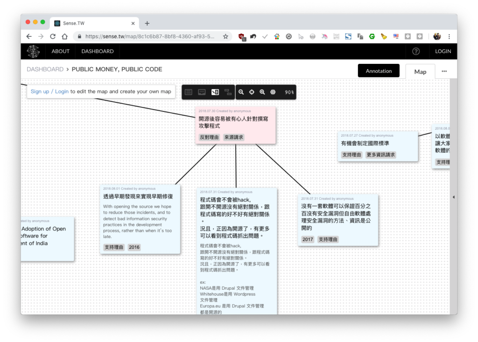478x342 pixels.
Task: Select the card 有機會制定國際標準
Action: pyautogui.click(x=378, y=147)
